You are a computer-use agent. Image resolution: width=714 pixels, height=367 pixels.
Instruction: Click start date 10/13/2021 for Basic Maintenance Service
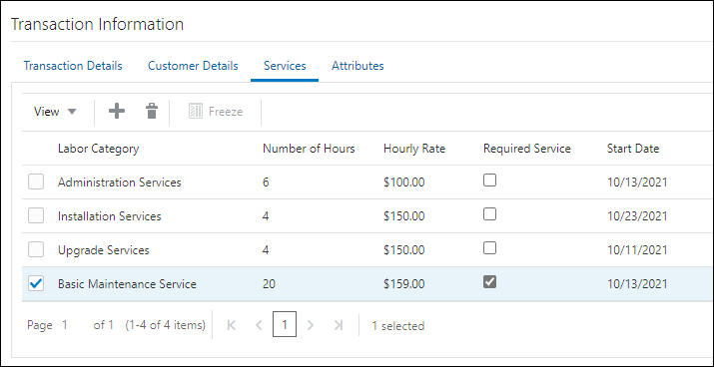pos(637,284)
